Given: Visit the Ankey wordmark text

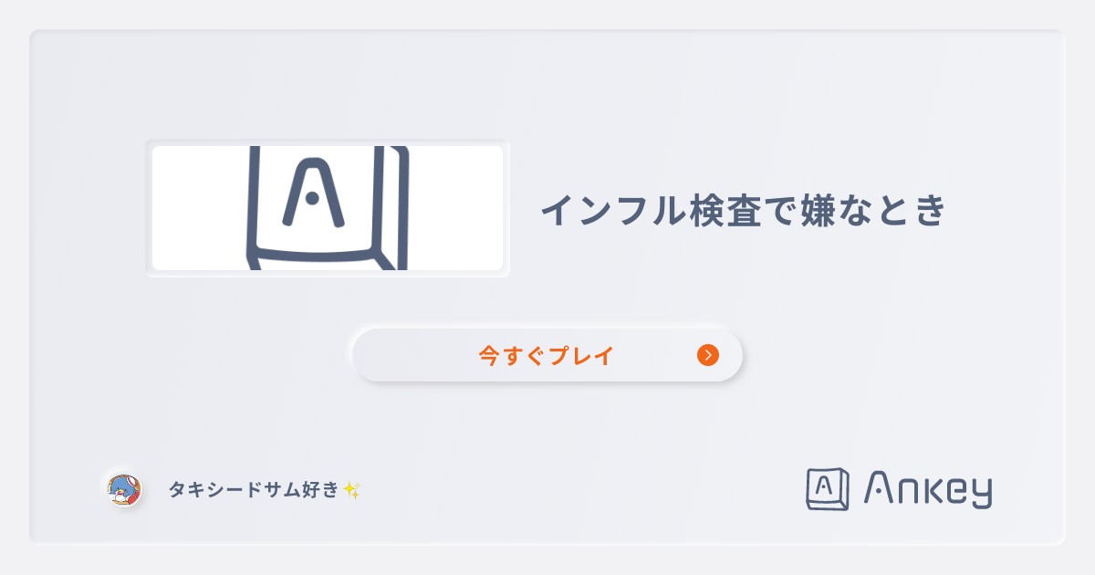Looking at the screenshot, I should 927,489.
